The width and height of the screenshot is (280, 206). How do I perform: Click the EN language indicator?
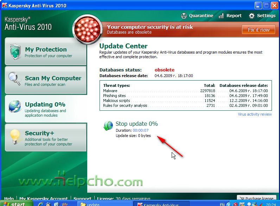click(x=222, y=204)
